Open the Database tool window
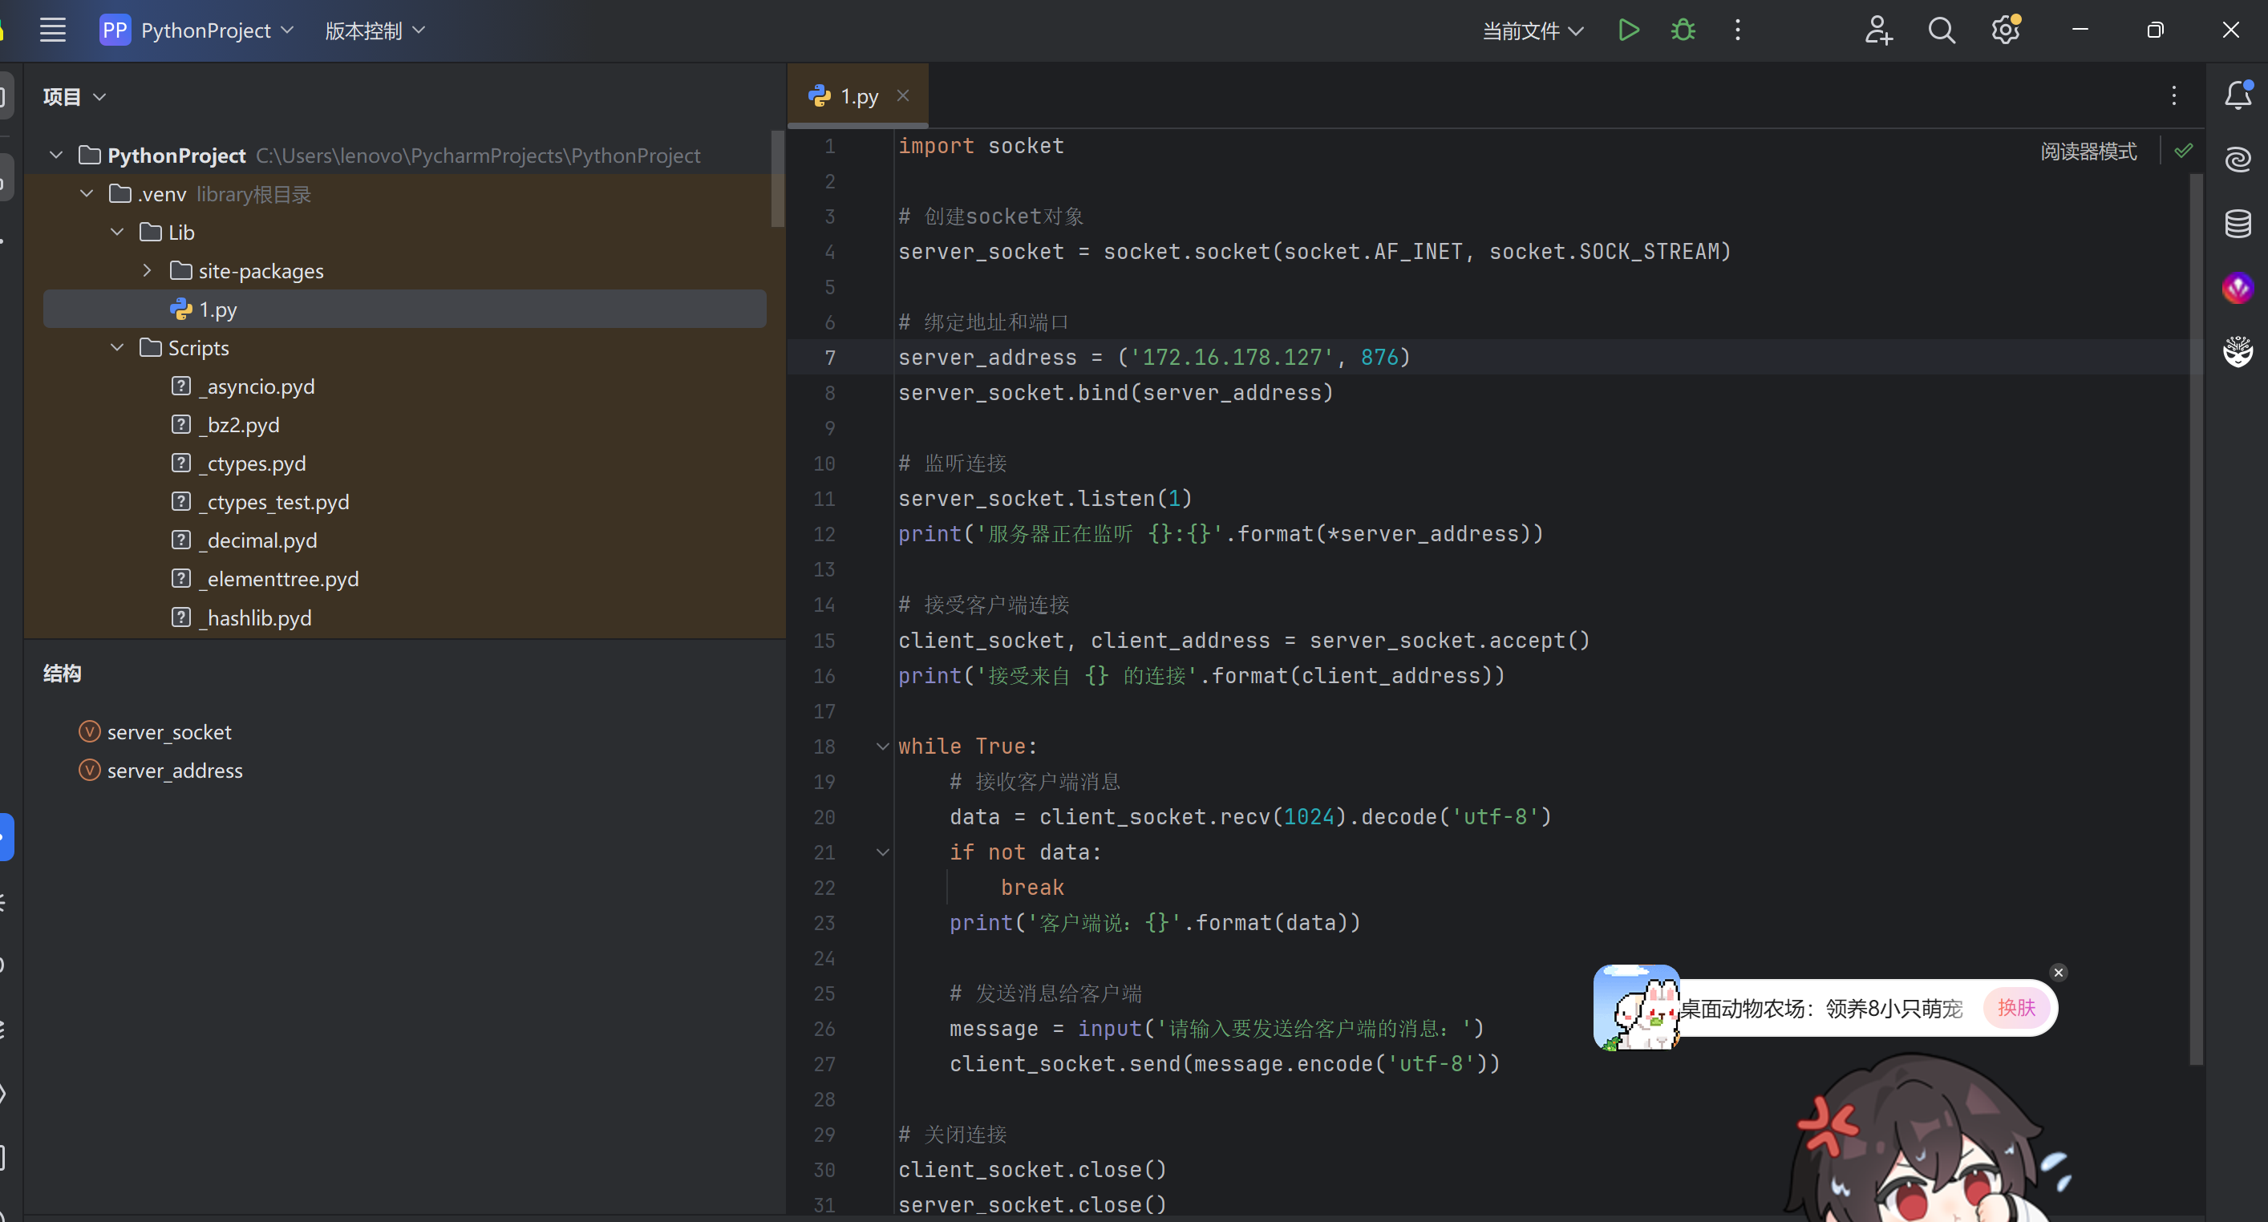This screenshot has width=2268, height=1222. [2238, 224]
